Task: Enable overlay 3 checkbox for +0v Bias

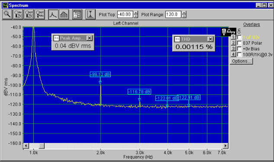Action: coord(239,49)
